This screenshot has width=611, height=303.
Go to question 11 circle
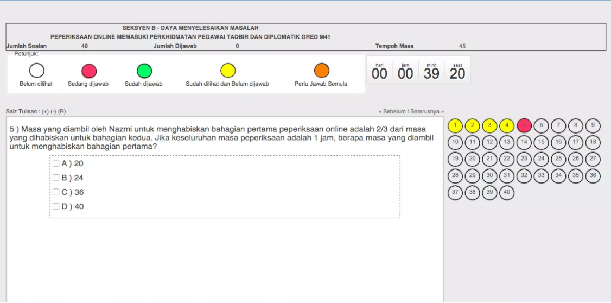tap(472, 142)
